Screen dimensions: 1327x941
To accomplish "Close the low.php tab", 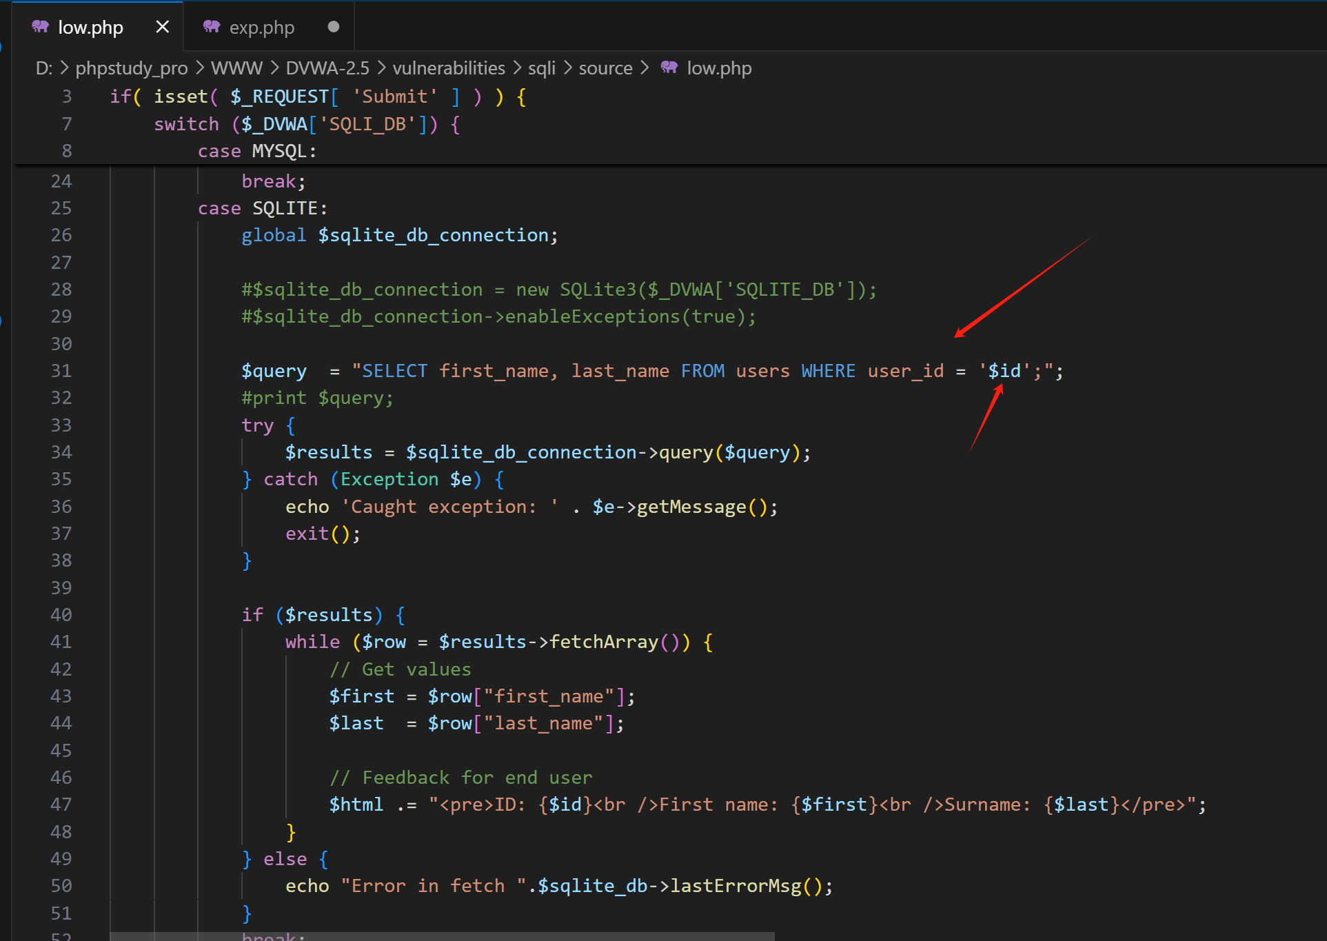I will coord(163,27).
